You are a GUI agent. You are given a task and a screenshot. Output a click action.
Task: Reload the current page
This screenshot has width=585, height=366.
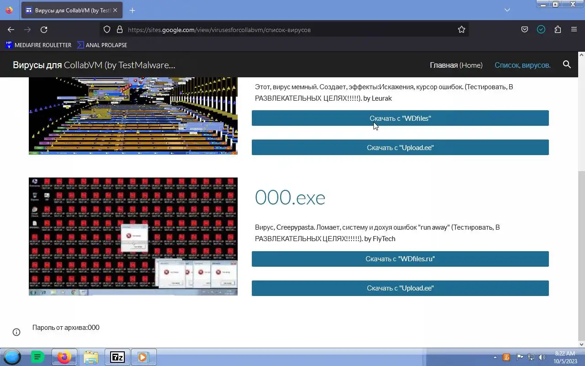(44, 30)
